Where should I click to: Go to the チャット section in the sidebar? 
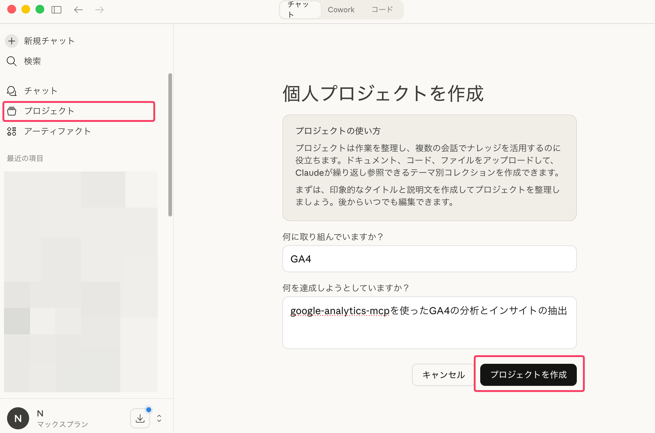(x=40, y=90)
